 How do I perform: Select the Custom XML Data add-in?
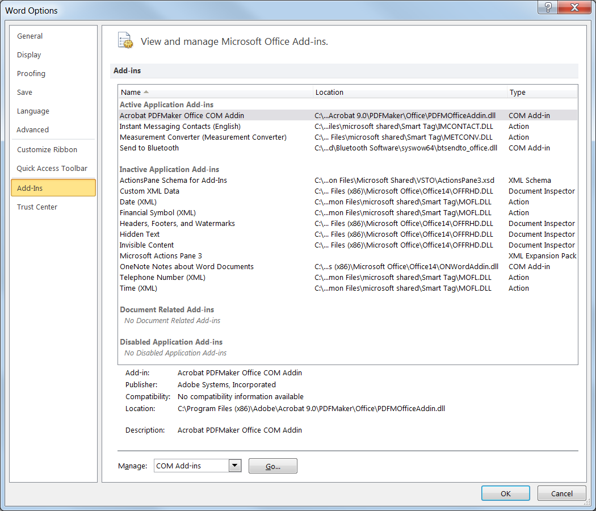point(348,191)
